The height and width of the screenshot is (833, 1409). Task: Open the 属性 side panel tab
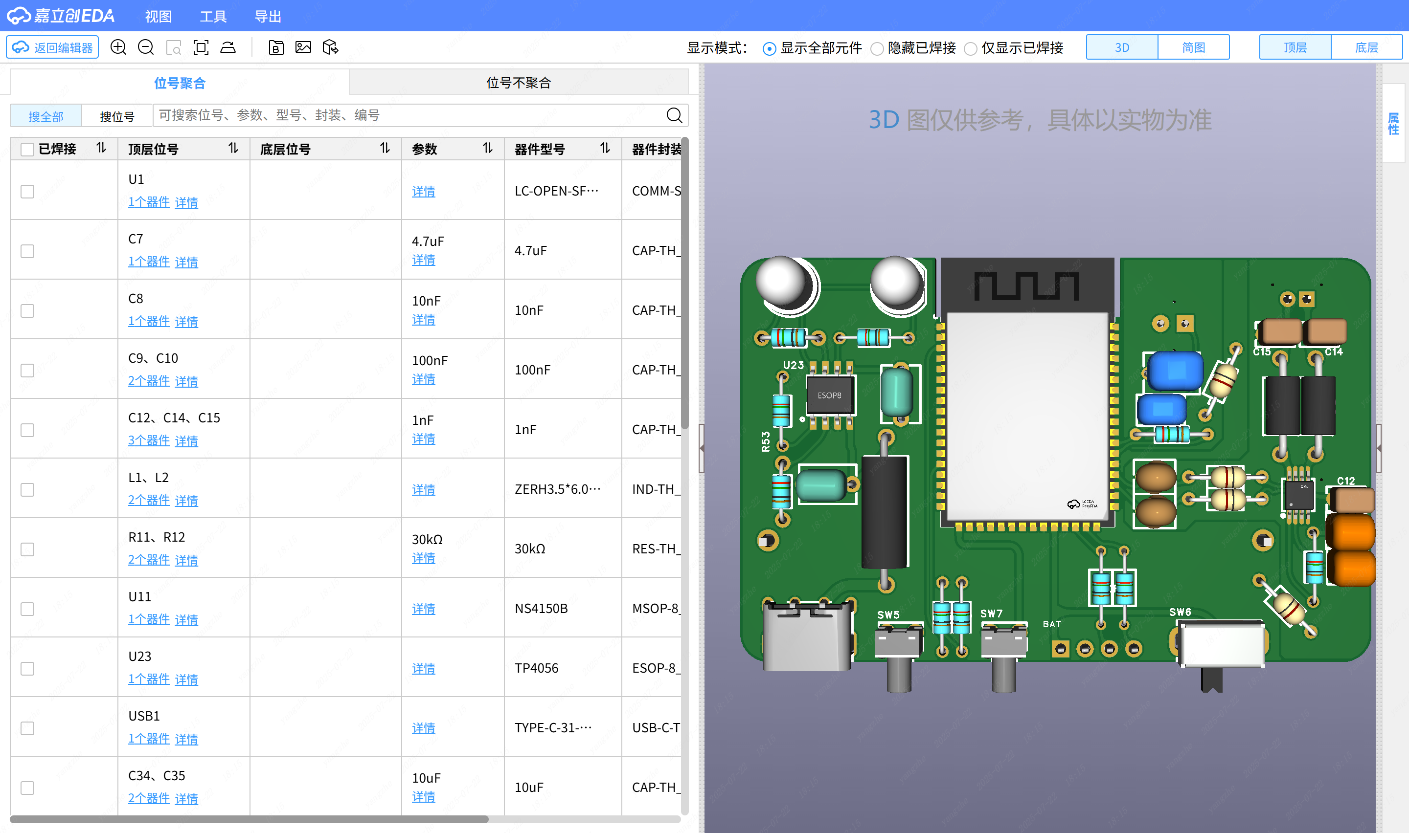pyautogui.click(x=1393, y=124)
